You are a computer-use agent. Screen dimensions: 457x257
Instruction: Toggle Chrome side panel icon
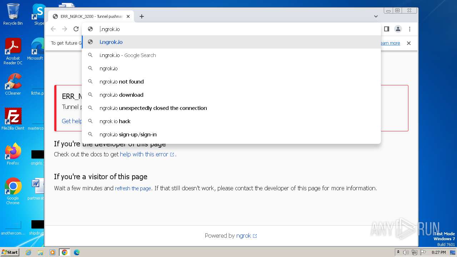tap(387, 29)
